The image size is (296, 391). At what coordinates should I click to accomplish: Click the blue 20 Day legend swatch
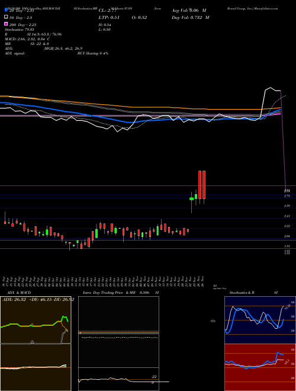pyautogui.click(x=6, y=10)
